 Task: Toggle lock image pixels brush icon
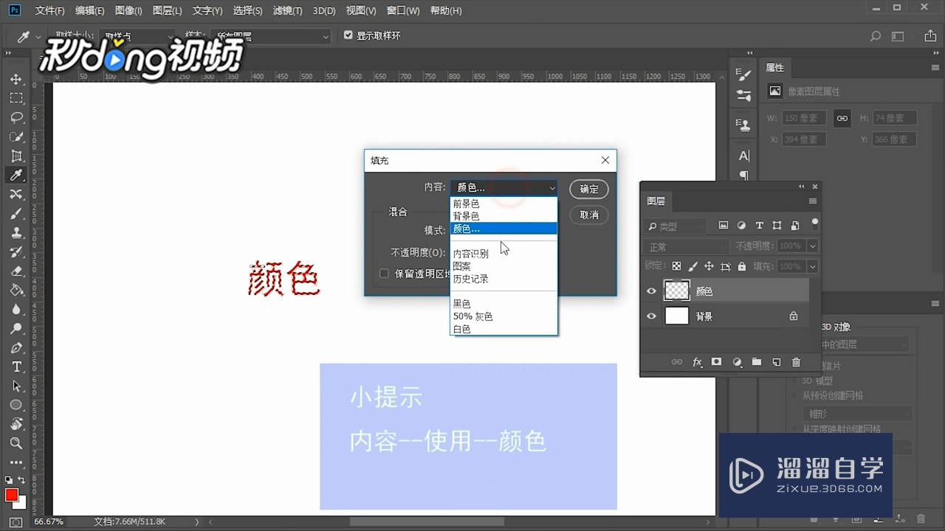point(693,266)
